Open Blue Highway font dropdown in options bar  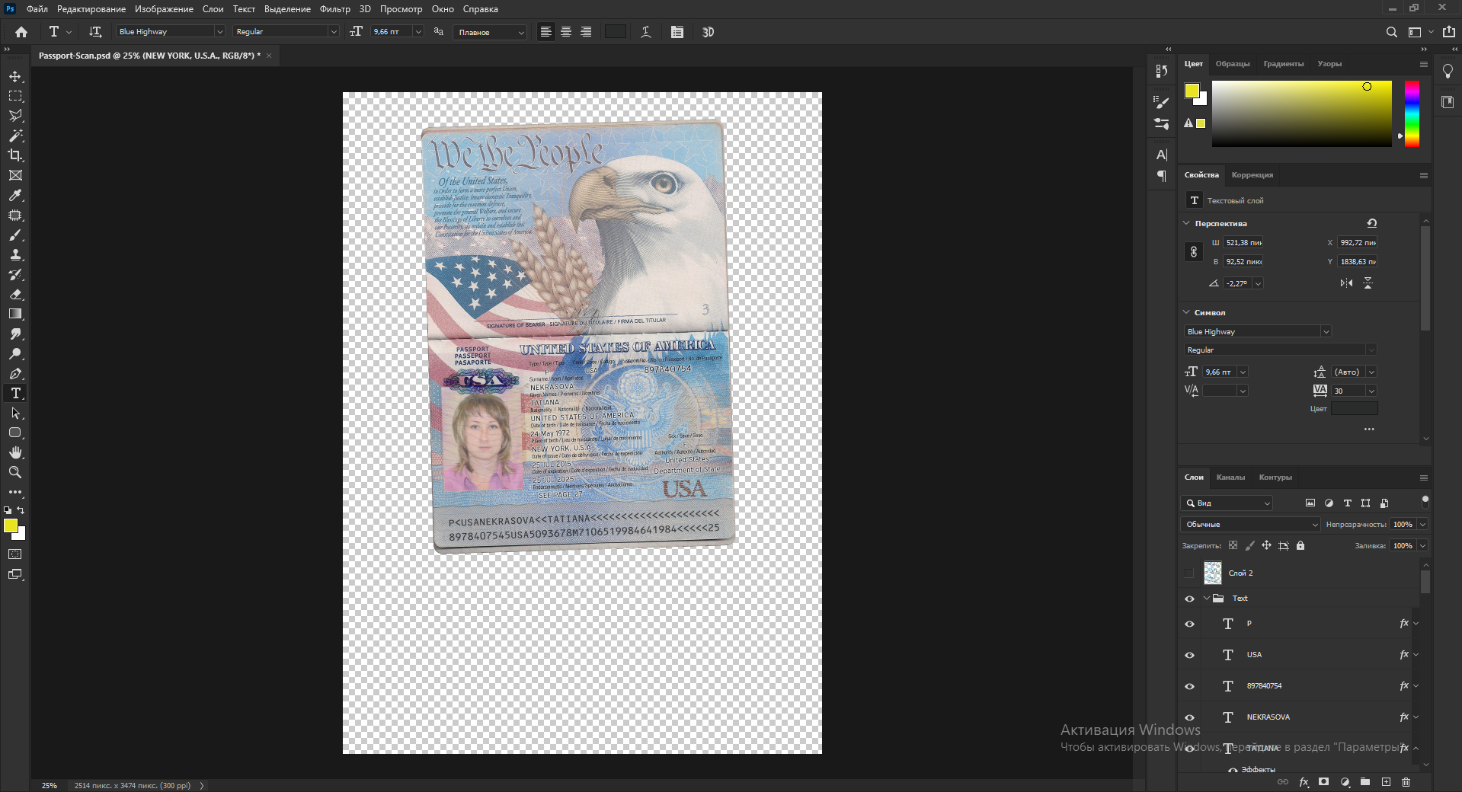[219, 32]
